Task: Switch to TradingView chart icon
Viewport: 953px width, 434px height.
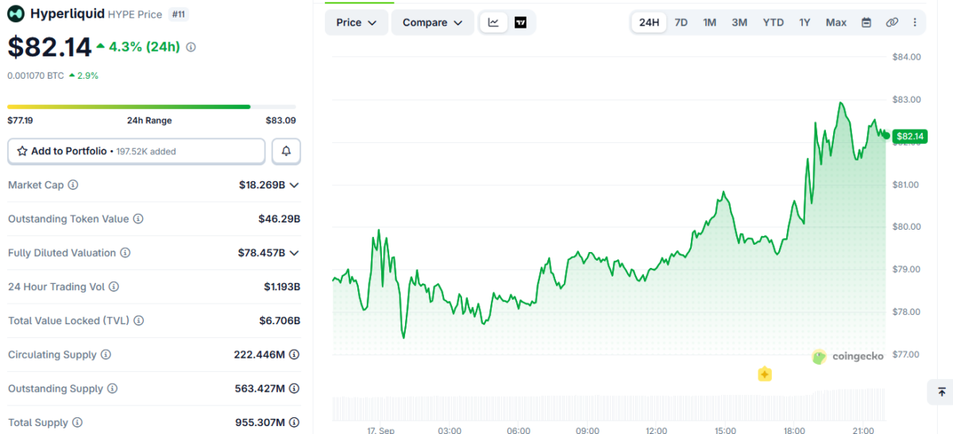Action: [521, 22]
